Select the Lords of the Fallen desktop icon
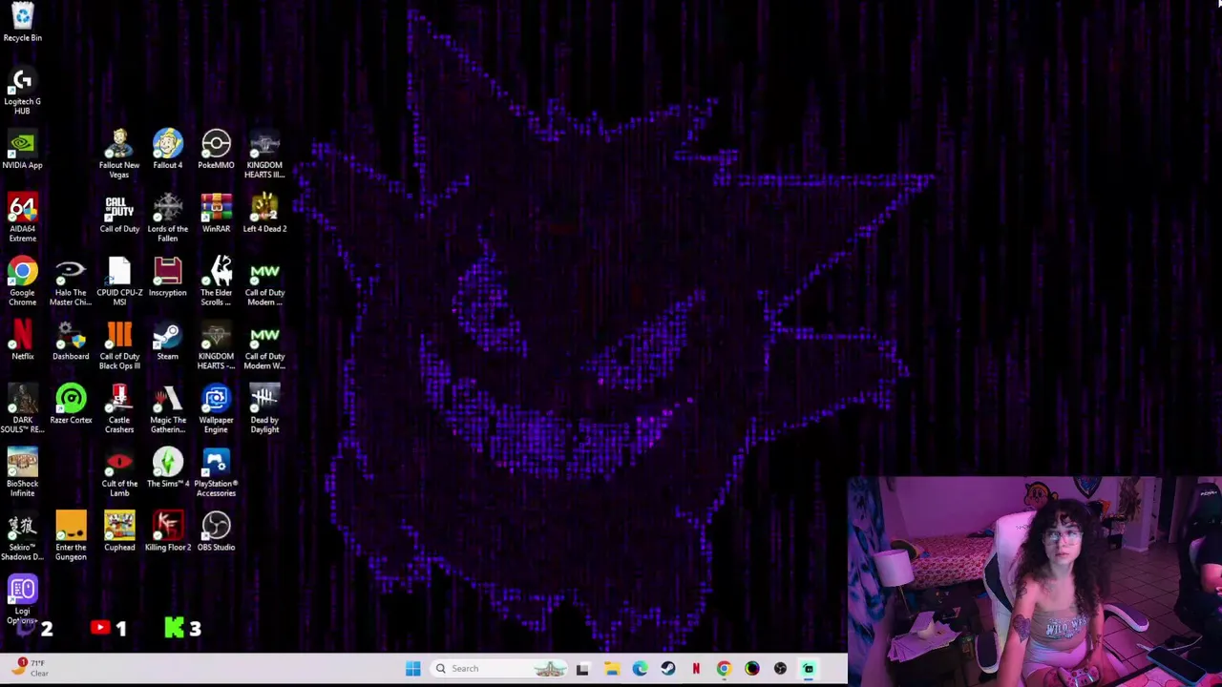This screenshot has height=687, width=1222. [167, 219]
